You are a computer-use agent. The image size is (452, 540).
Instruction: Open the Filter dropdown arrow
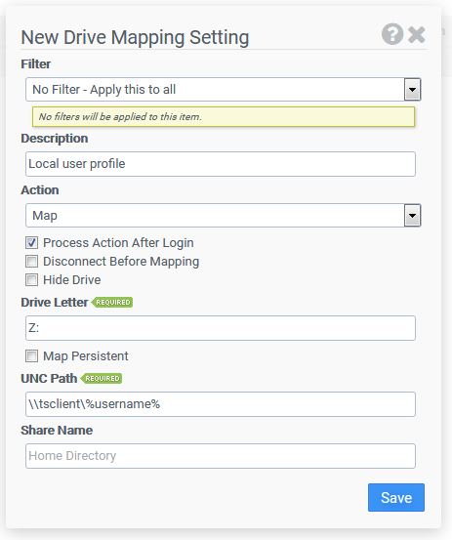tap(412, 90)
